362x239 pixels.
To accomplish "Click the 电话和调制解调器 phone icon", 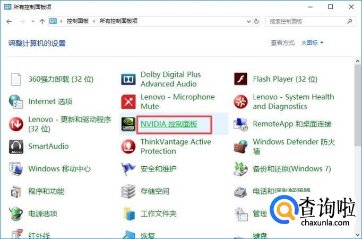I will click(x=240, y=191).
